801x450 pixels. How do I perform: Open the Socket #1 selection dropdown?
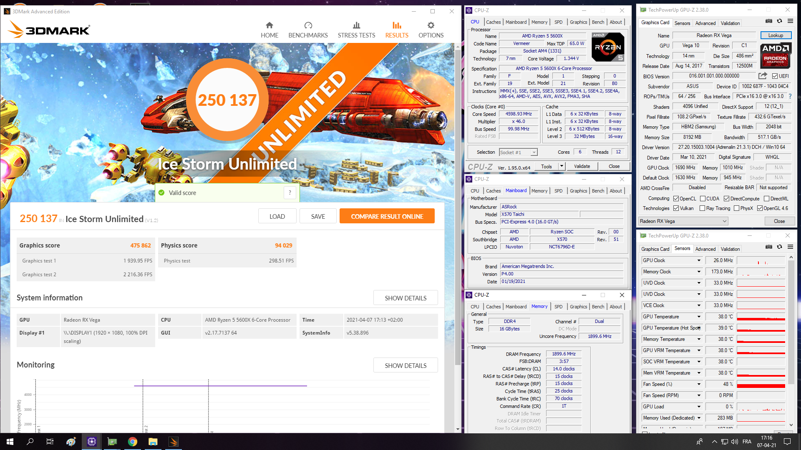tap(518, 152)
